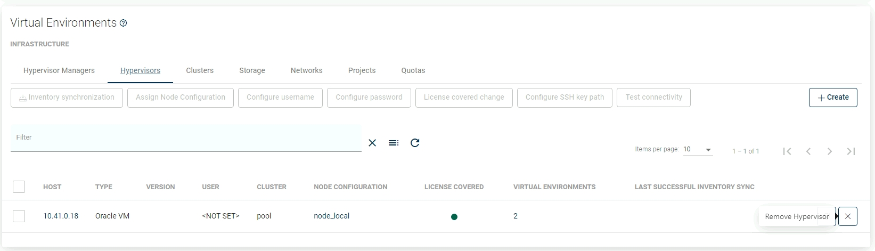The width and height of the screenshot is (875, 251).
Task: Switch to the Hypervisor Managers tab
Action: [x=59, y=70]
